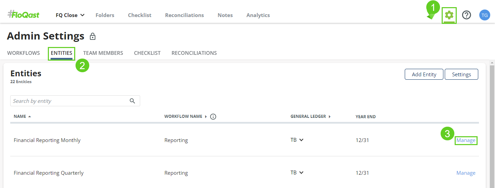Viewport: 495px width, 188px height.
Task: Open the TG user avatar menu
Action: 484,15
